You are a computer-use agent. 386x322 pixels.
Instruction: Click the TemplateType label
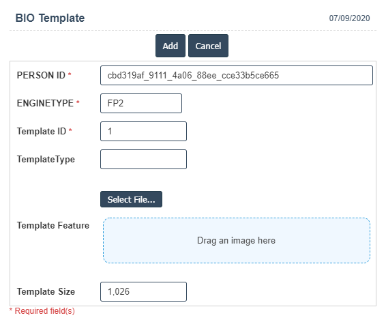tap(46, 159)
